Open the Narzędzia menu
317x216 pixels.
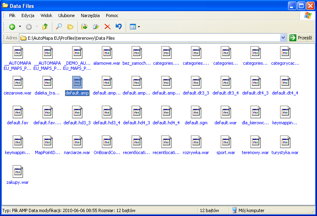pos(90,15)
